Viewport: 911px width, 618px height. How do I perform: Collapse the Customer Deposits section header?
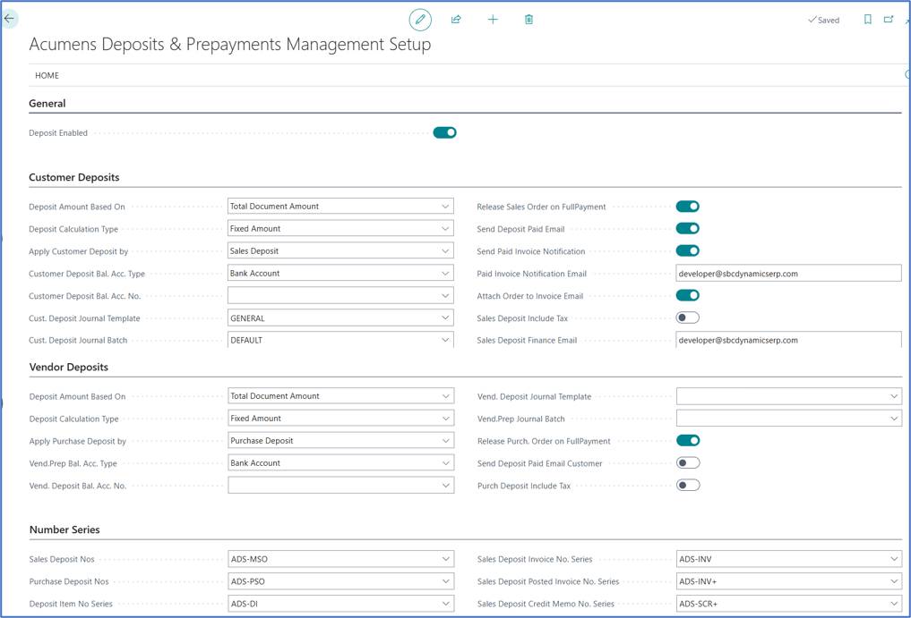pos(74,178)
